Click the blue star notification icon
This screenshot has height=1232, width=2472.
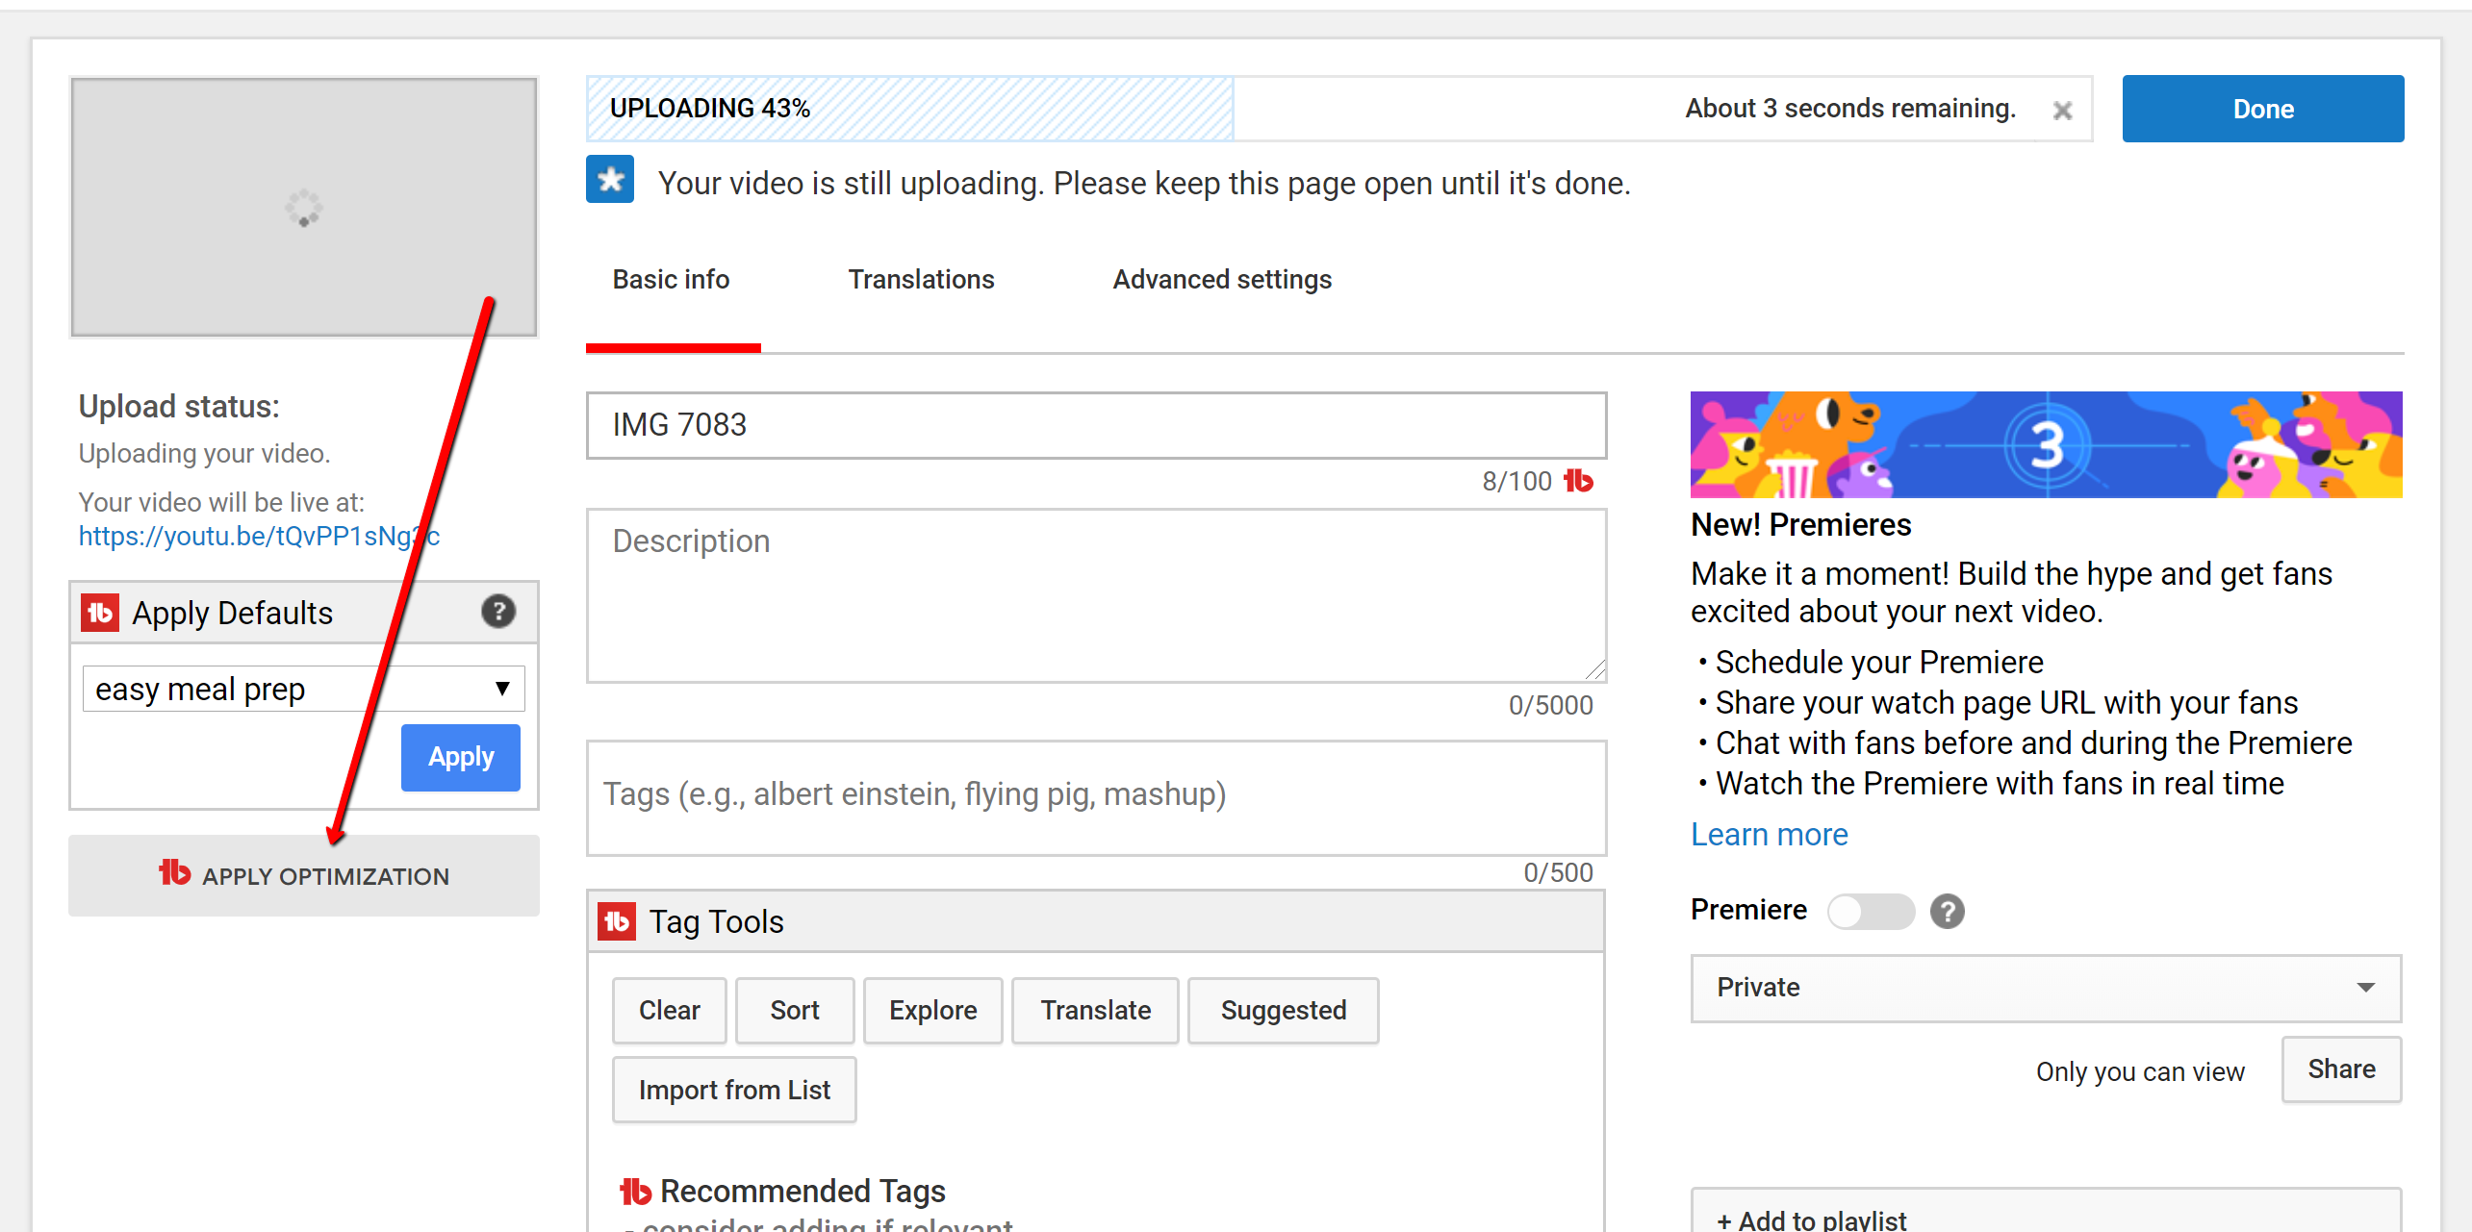coord(610,180)
